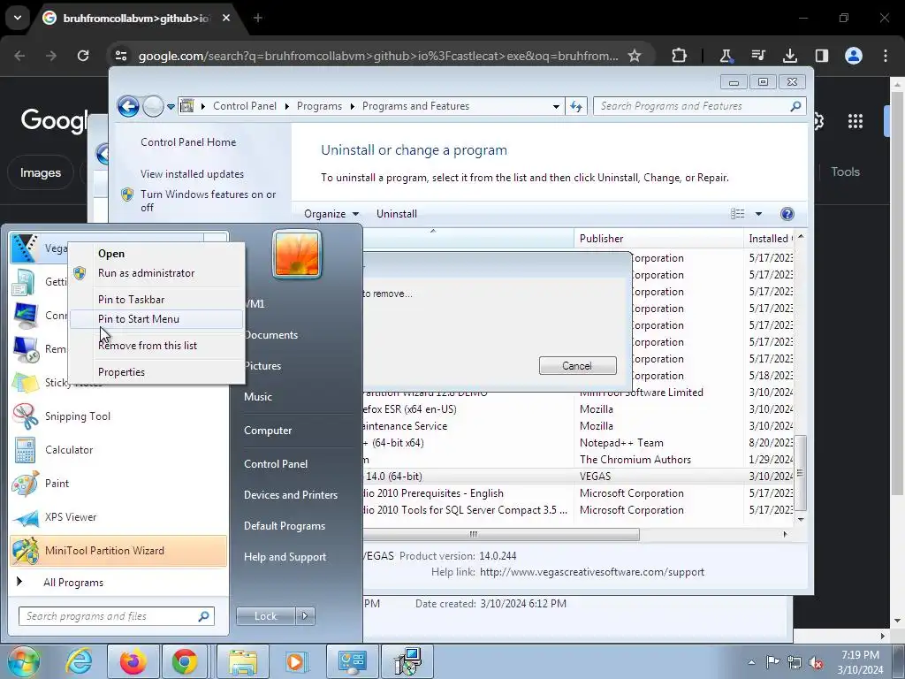Viewport: 905px width, 679px height.
Task: Open Firefox from the taskbar
Action: (133, 661)
